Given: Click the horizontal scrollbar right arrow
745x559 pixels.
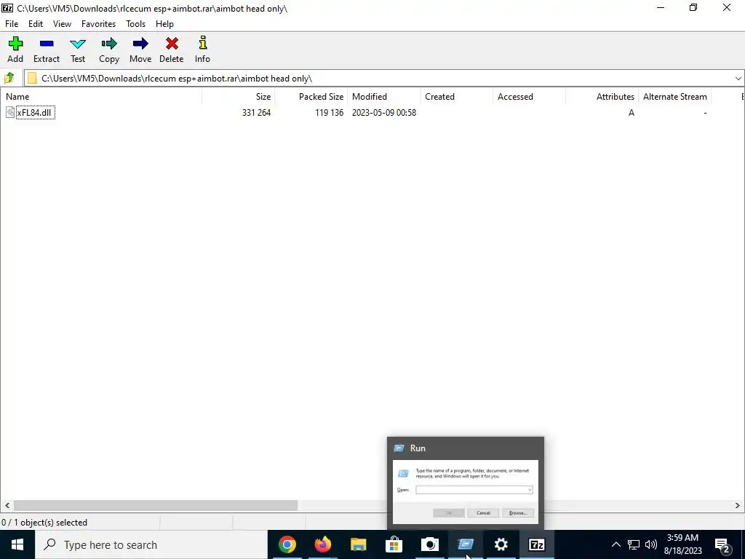Looking at the screenshot, I should click(738, 505).
